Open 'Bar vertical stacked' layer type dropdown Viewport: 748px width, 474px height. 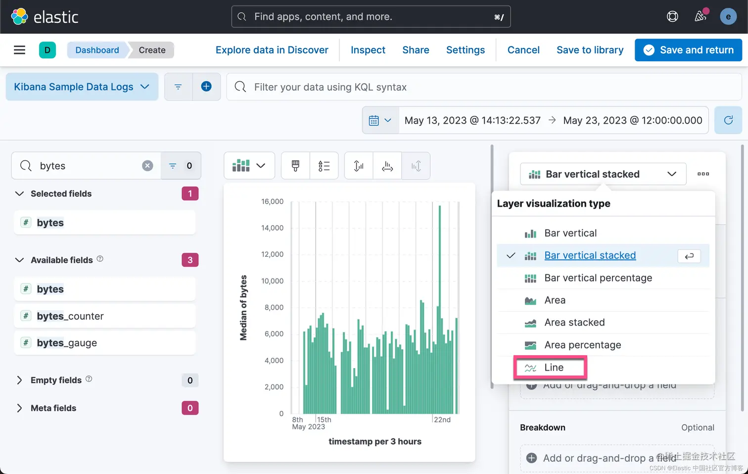603,174
